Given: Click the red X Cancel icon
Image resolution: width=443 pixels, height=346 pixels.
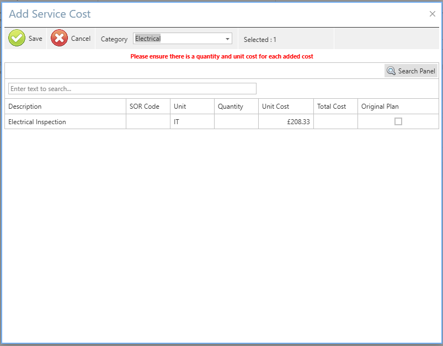Looking at the screenshot, I should pos(60,39).
